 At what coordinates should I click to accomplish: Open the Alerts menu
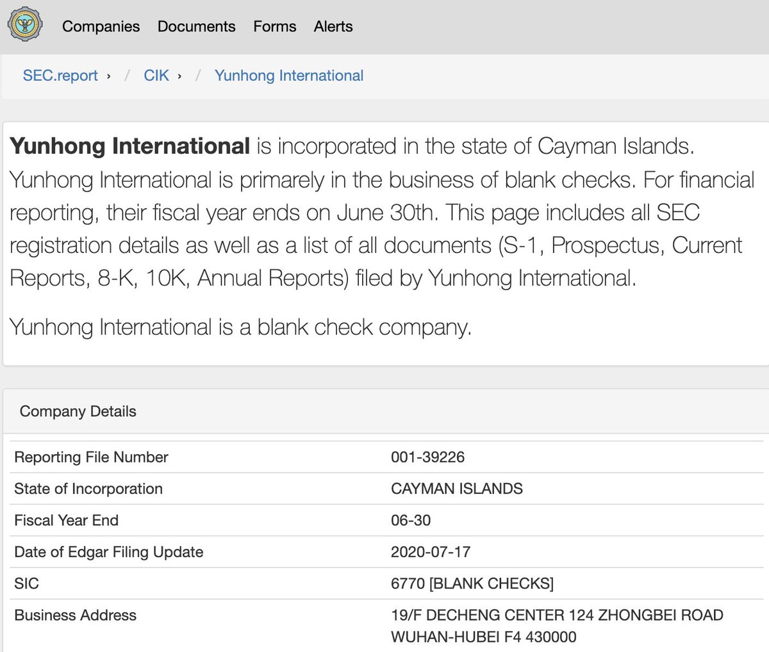click(333, 26)
